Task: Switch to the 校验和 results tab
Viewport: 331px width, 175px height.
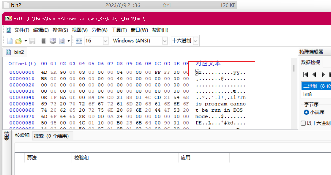Action: (22, 135)
